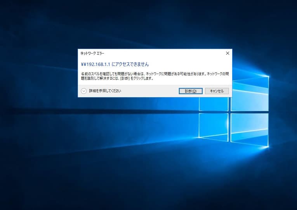
Task: Click first line of the error description
Action: 155,73
